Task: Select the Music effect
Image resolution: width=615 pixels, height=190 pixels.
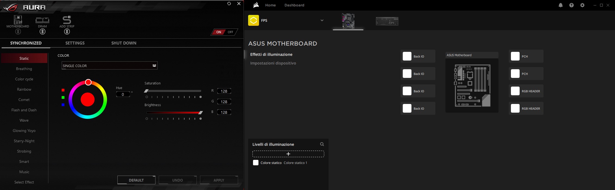Action: coord(24,172)
